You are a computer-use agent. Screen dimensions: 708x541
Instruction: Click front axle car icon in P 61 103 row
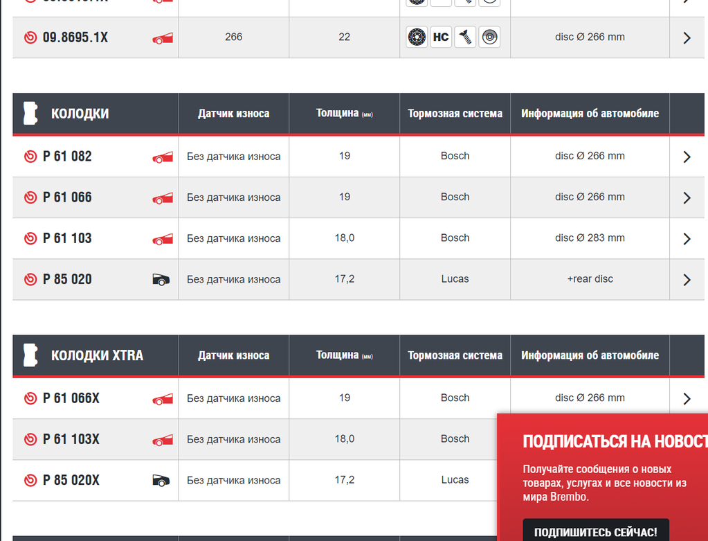click(163, 239)
